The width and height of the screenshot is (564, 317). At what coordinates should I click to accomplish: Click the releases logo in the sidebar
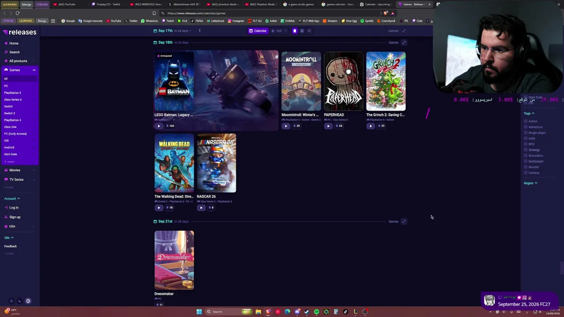coord(20,32)
